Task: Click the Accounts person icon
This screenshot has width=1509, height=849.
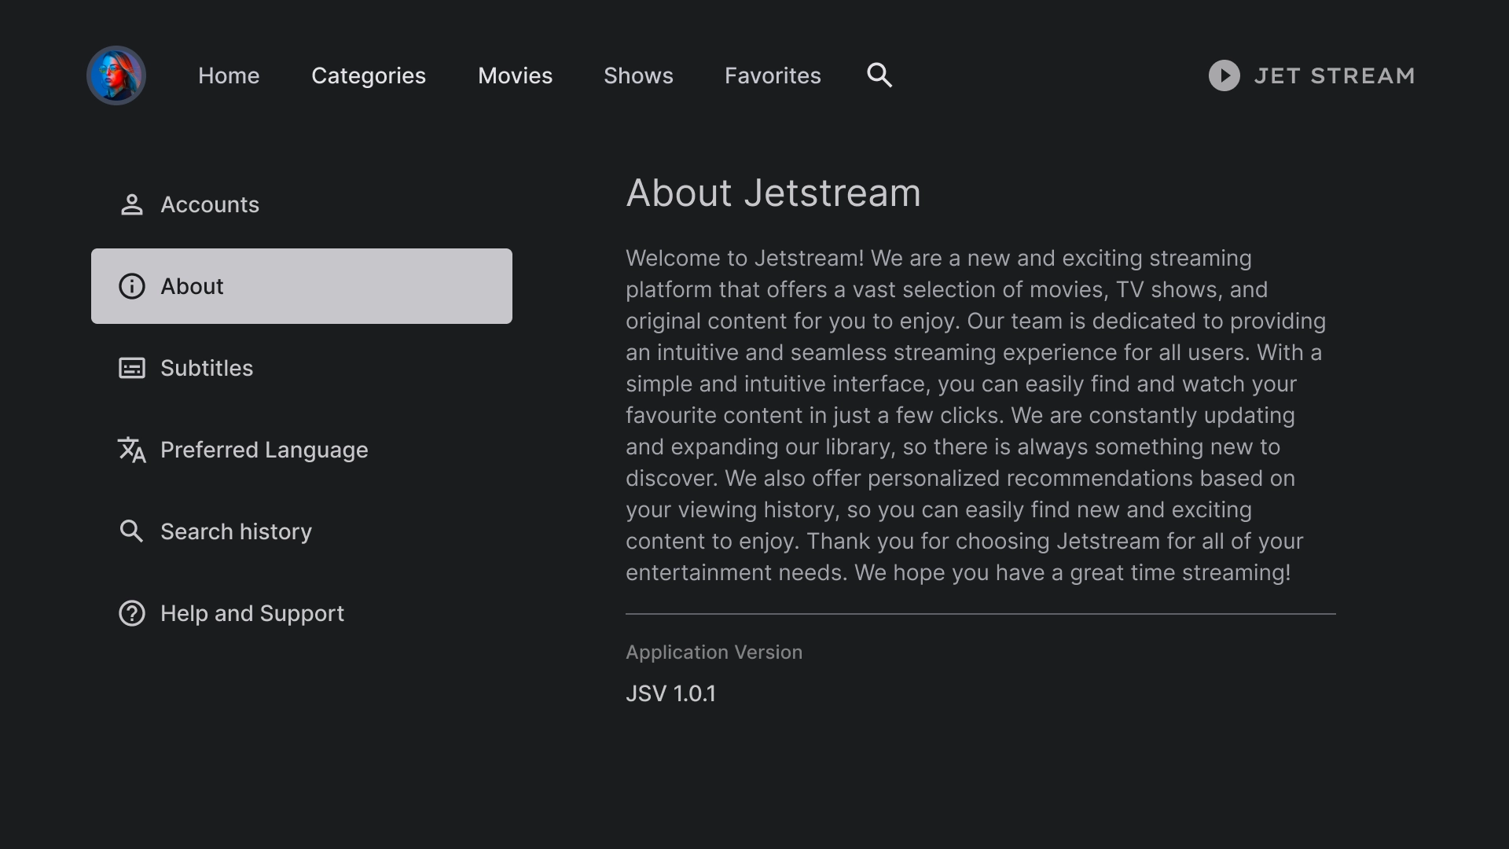Action: (x=132, y=204)
